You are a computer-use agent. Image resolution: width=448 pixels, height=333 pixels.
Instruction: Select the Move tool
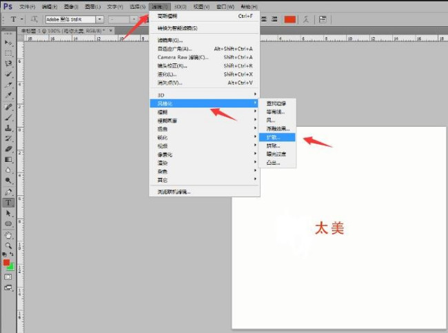[x=9, y=42]
